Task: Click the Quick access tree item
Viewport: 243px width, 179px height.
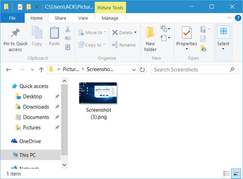Action: (x=30, y=86)
